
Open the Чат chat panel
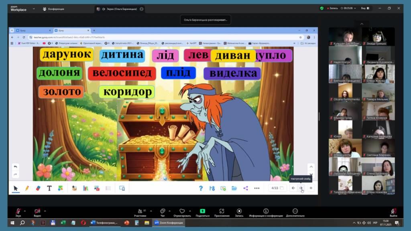(163, 212)
